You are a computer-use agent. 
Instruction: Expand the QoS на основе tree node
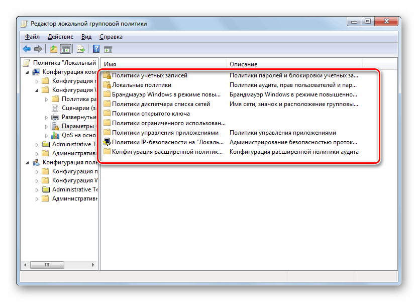tap(46, 136)
